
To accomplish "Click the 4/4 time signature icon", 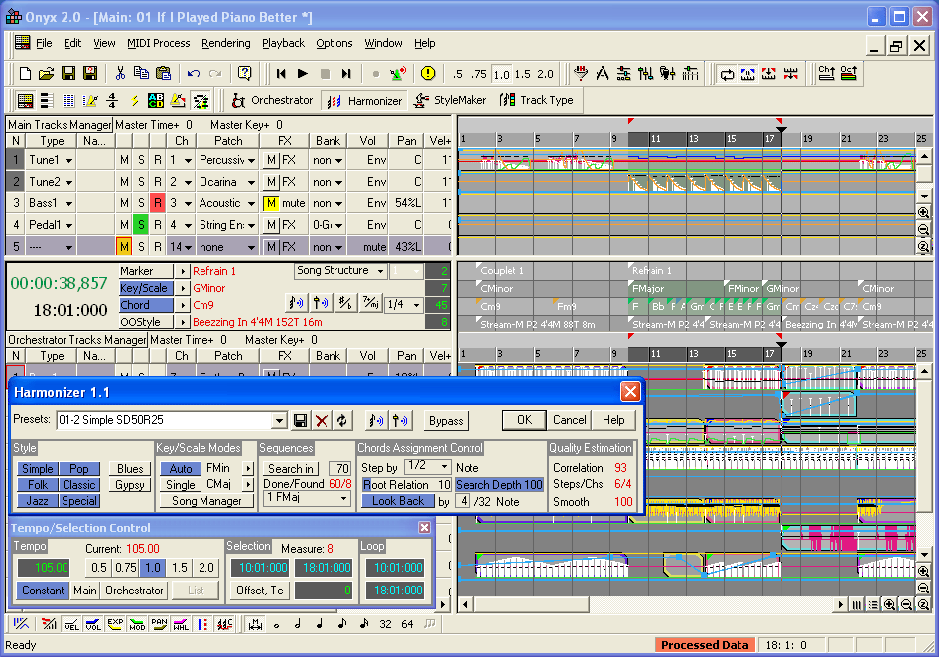I will click(x=112, y=100).
